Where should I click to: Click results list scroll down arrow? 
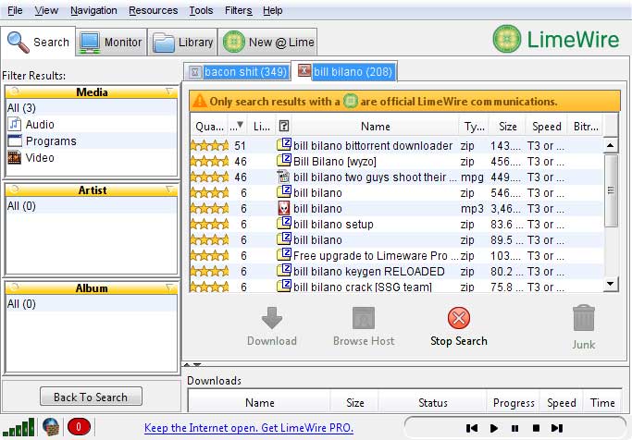[x=611, y=284]
